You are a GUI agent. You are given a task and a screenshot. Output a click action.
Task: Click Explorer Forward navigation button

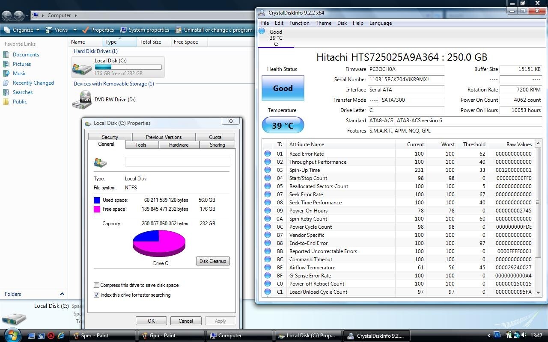click(18, 15)
